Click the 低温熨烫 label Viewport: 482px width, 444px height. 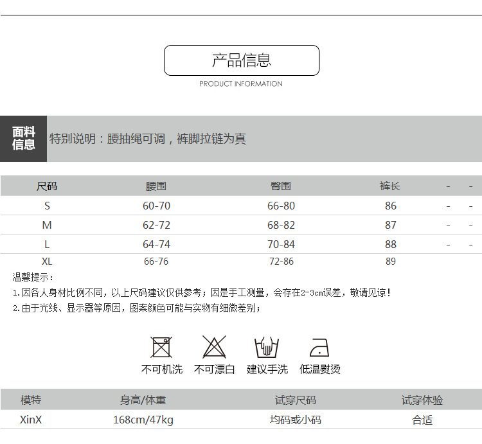pyautogui.click(x=320, y=369)
